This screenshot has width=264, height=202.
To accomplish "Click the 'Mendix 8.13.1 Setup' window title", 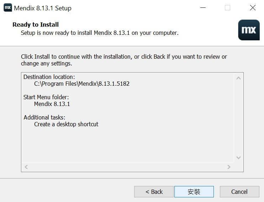I will (x=43, y=8).
